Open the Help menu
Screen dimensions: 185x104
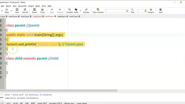point(49,6)
